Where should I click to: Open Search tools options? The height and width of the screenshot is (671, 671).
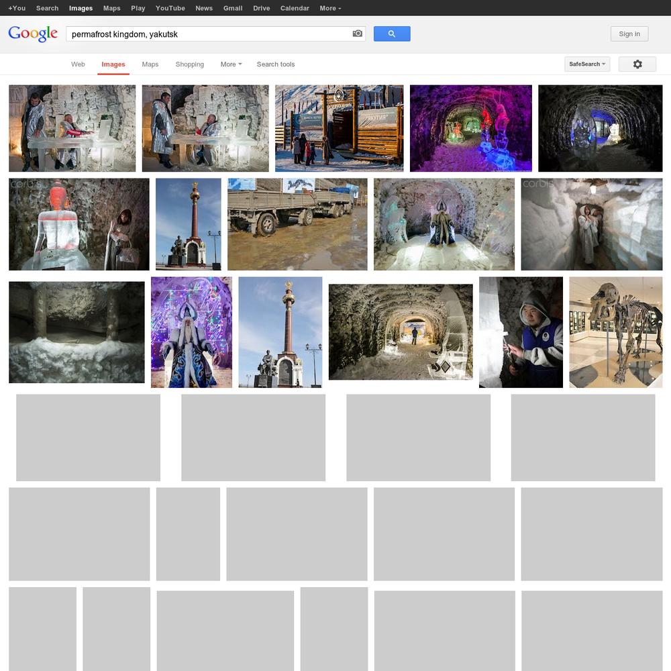tap(276, 64)
